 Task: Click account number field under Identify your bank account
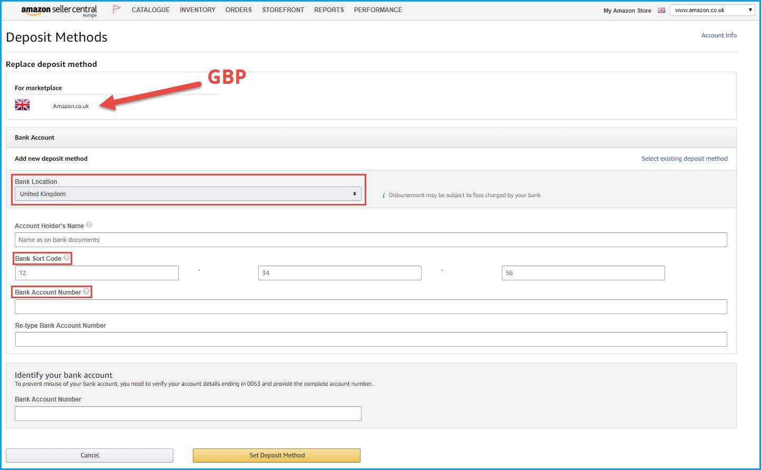(188, 414)
